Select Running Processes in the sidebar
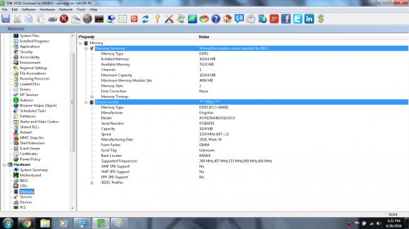The height and width of the screenshot is (229, 409). tap(35, 78)
